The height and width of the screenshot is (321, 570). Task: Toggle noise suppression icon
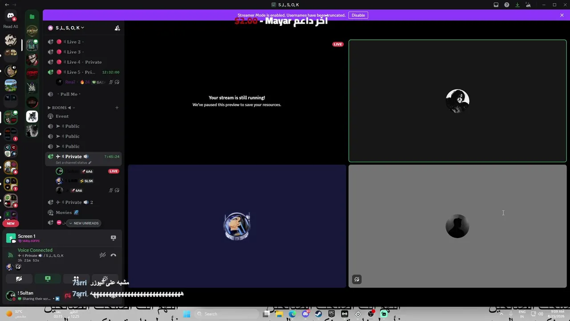tap(102, 255)
